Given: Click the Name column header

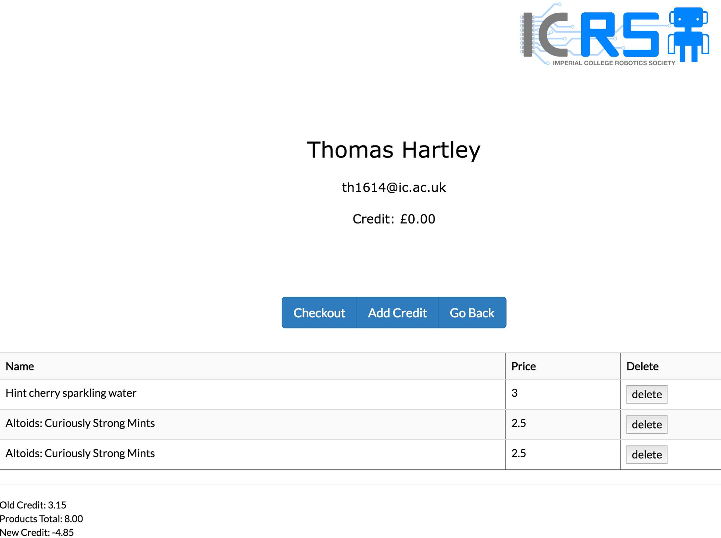Looking at the screenshot, I should click(x=20, y=366).
